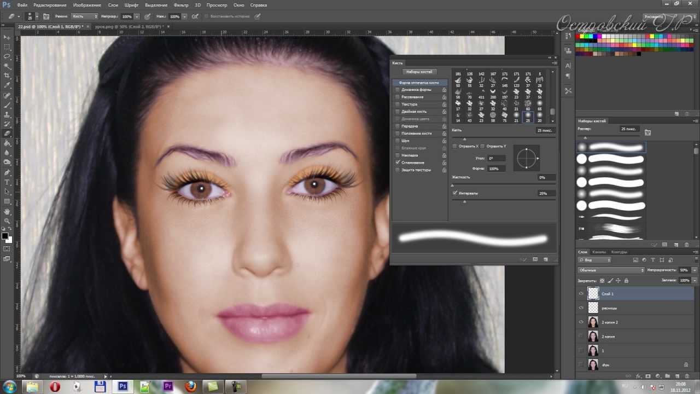Select the Crop tool in the toolbox
Viewport: 700px width, 394px height.
pos(7,76)
